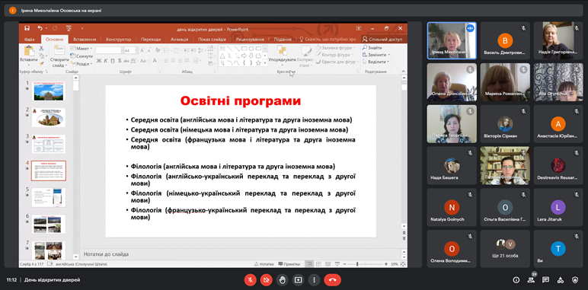Switch to Рецензування tab
Image resolution: width=588 pixels, height=290 pixels.
coord(250,39)
